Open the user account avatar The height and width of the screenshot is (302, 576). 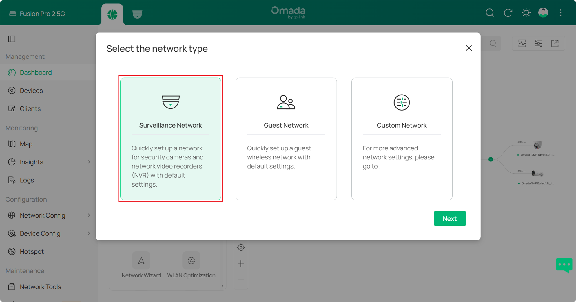(x=543, y=13)
